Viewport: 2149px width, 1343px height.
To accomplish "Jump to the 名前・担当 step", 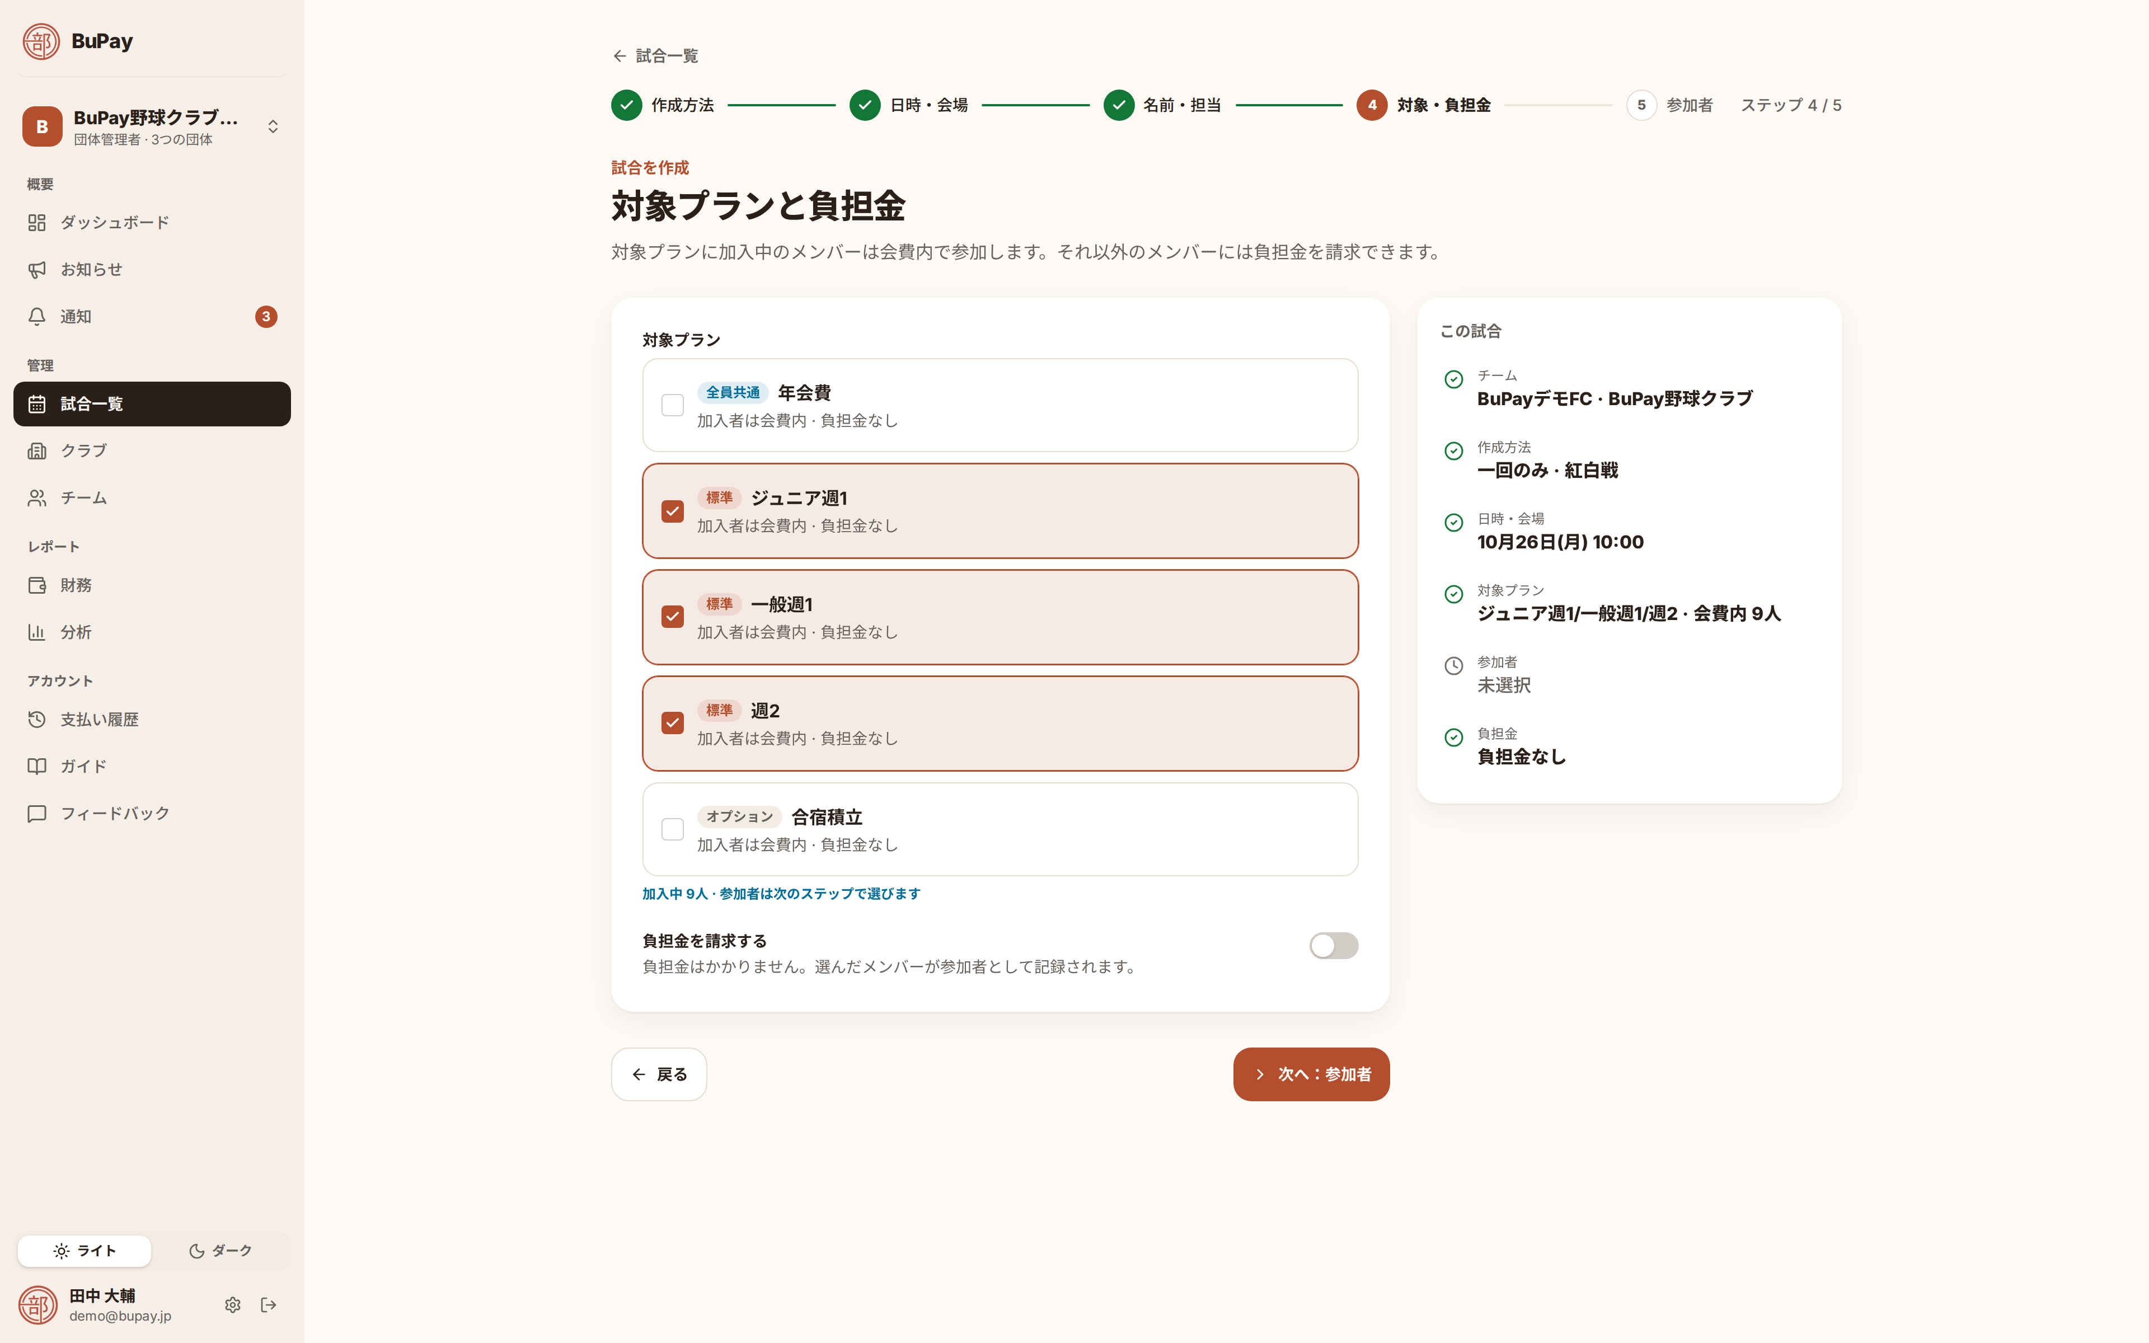I will [x=1162, y=105].
